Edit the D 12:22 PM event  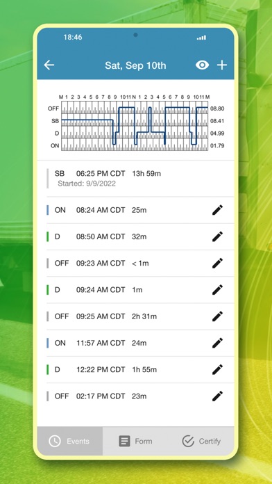(x=217, y=369)
